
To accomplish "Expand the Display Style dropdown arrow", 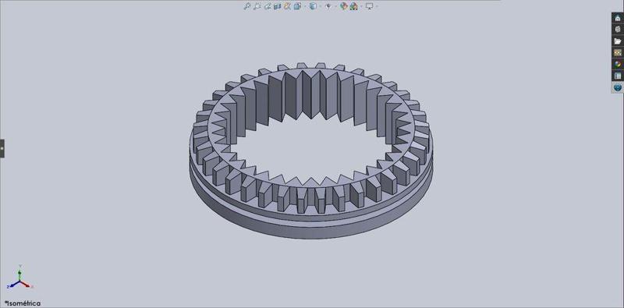I will coord(321,6).
